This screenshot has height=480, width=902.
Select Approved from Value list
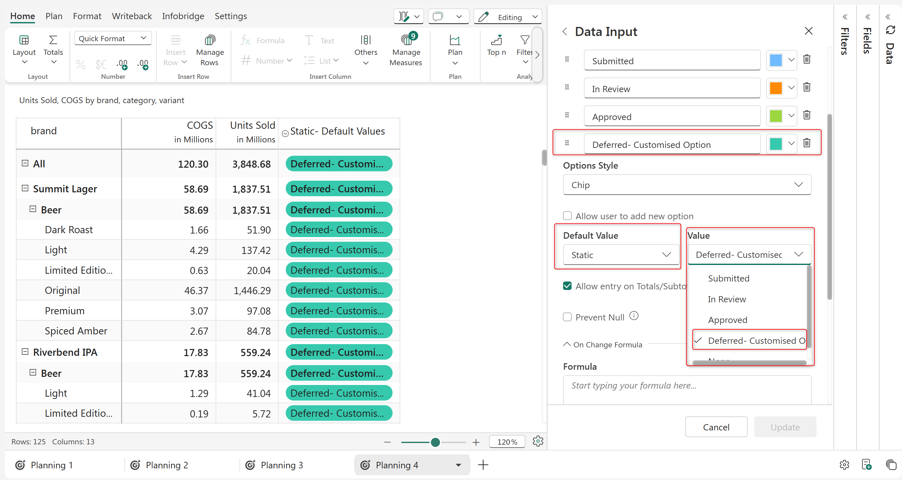(727, 320)
